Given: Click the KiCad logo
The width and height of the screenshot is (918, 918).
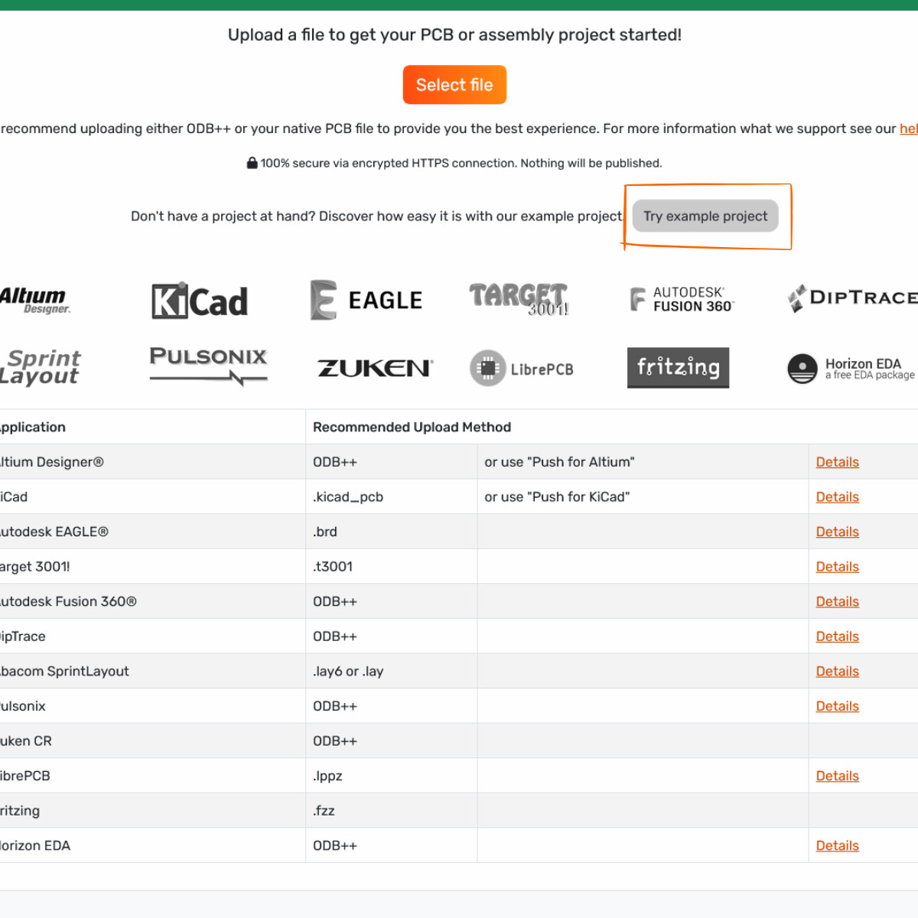Looking at the screenshot, I should pos(200,301).
